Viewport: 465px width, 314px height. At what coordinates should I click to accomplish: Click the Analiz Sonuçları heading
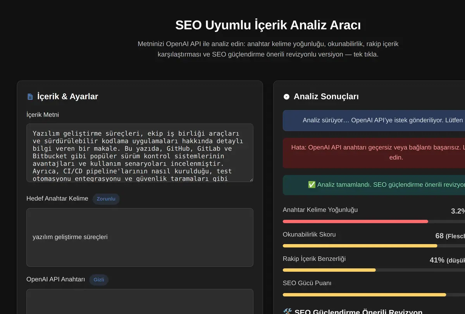coord(326,96)
